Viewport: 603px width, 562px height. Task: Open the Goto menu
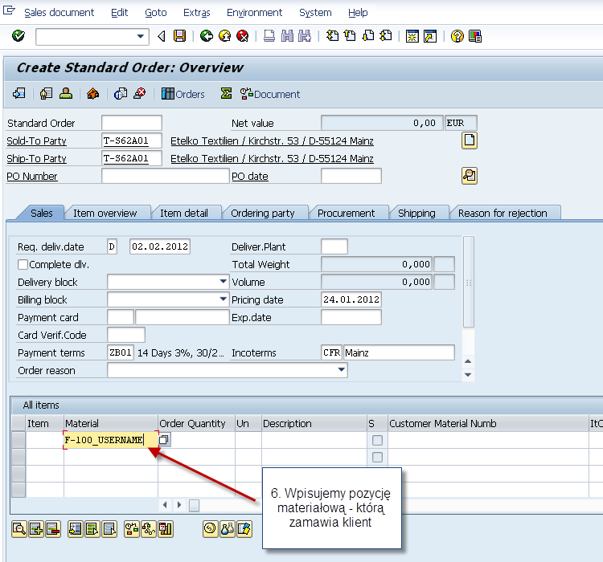(x=156, y=13)
